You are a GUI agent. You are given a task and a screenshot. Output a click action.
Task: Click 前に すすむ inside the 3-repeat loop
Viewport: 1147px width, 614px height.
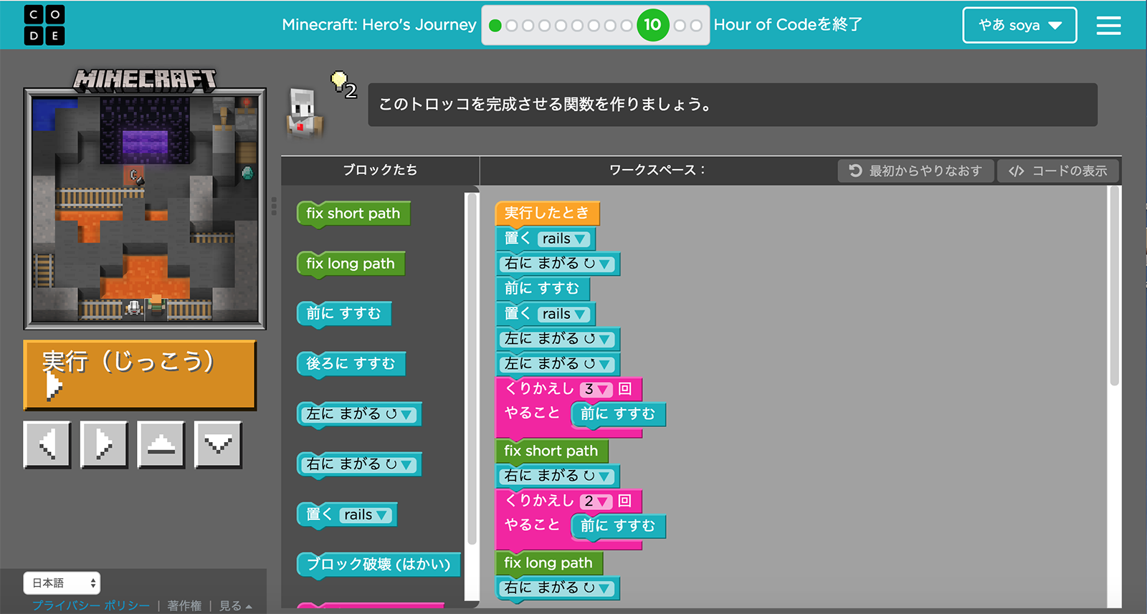tap(618, 414)
